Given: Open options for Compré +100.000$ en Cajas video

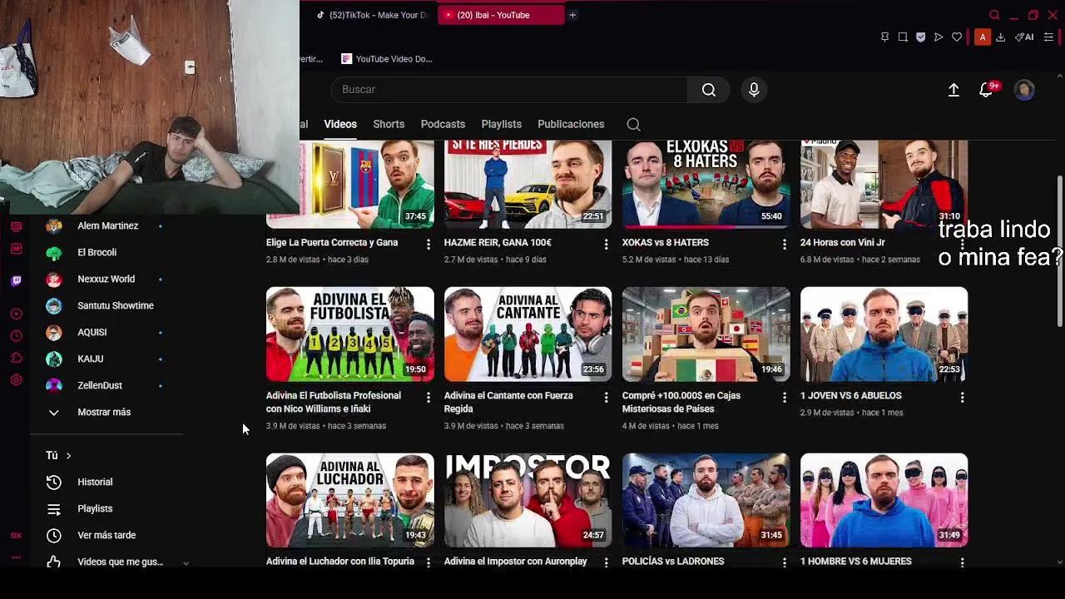Looking at the screenshot, I should tap(784, 398).
